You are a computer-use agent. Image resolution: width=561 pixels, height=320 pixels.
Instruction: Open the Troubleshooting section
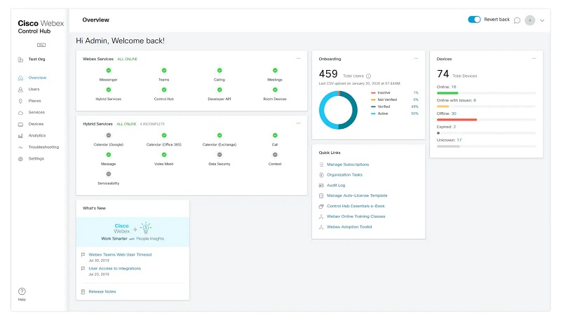[x=43, y=147]
